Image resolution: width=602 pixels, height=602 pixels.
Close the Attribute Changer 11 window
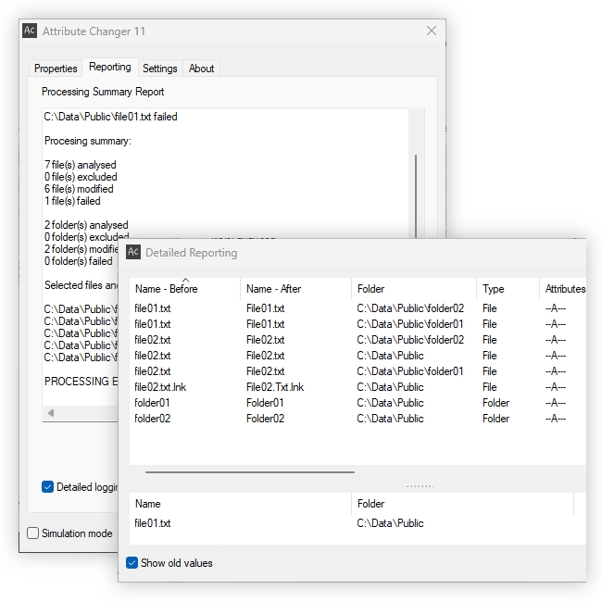coord(432,31)
